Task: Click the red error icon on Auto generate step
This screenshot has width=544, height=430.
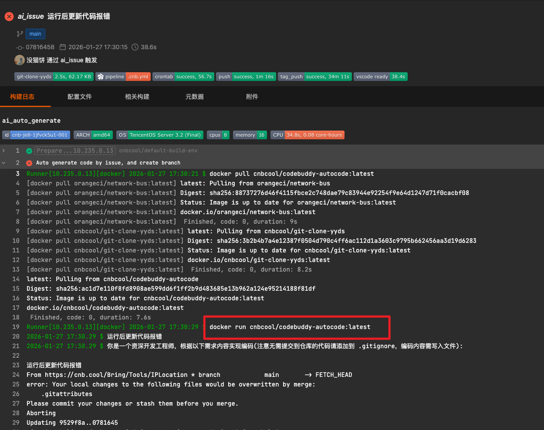Action: pyautogui.click(x=29, y=163)
